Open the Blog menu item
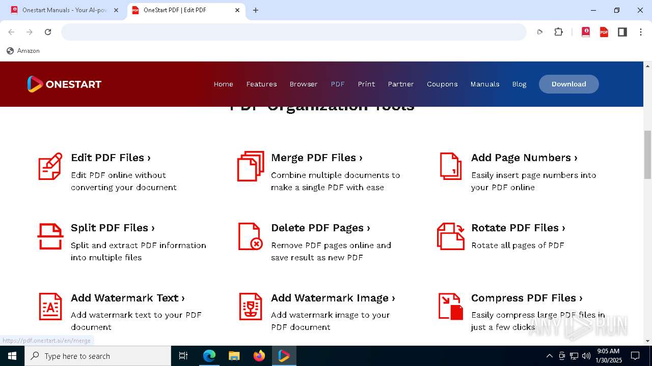 tap(519, 84)
